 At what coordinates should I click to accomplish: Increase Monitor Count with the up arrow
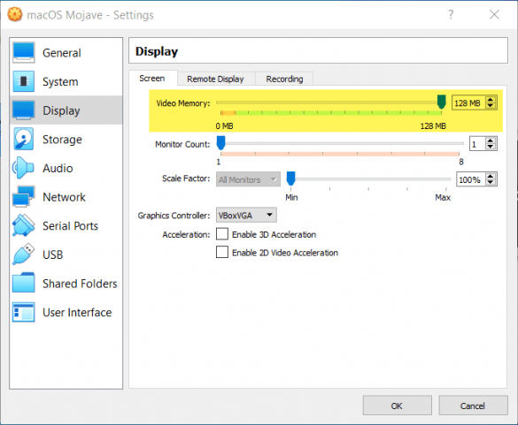[491, 140]
